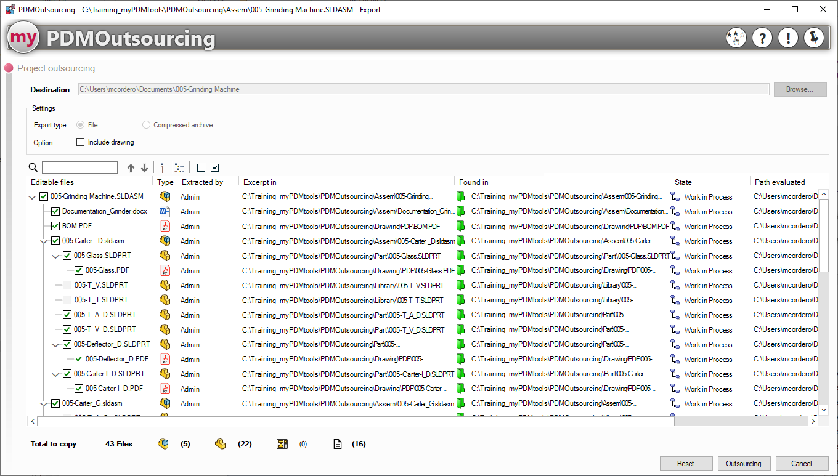
Task: Click the exclamation mark info icon
Action: (788, 38)
